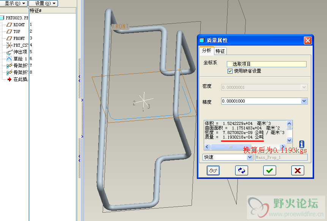Click the 质量属性 dialog title icon
Viewport: 327px width, 221px height.
(202, 40)
